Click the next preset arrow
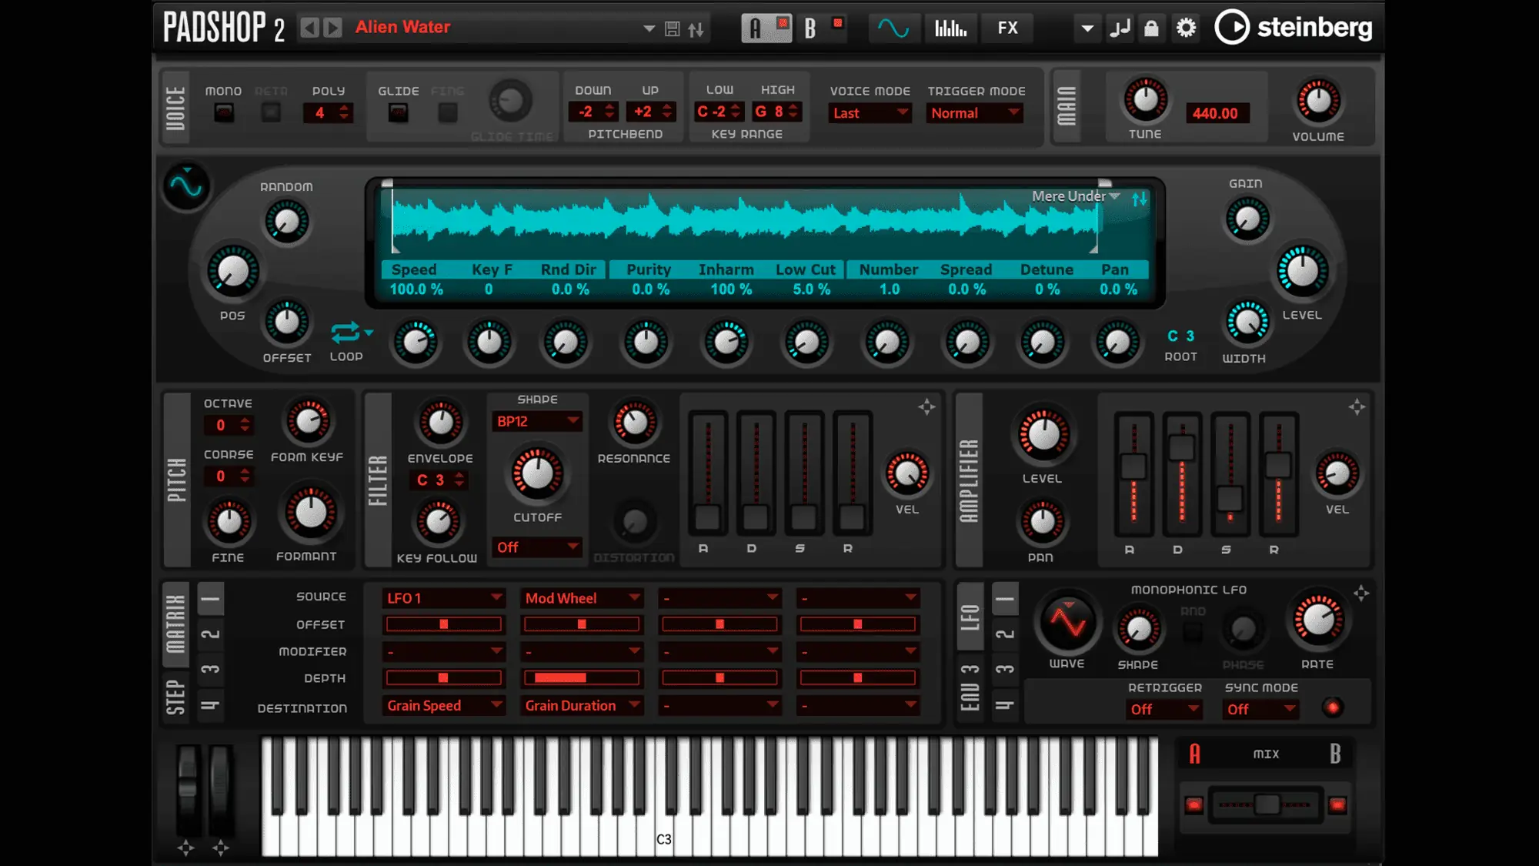 pyautogui.click(x=332, y=27)
